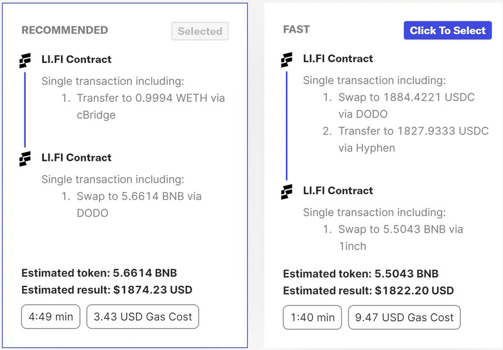The height and width of the screenshot is (350, 503).
Task: Click the 'Click To Select' button
Action: 448,30
